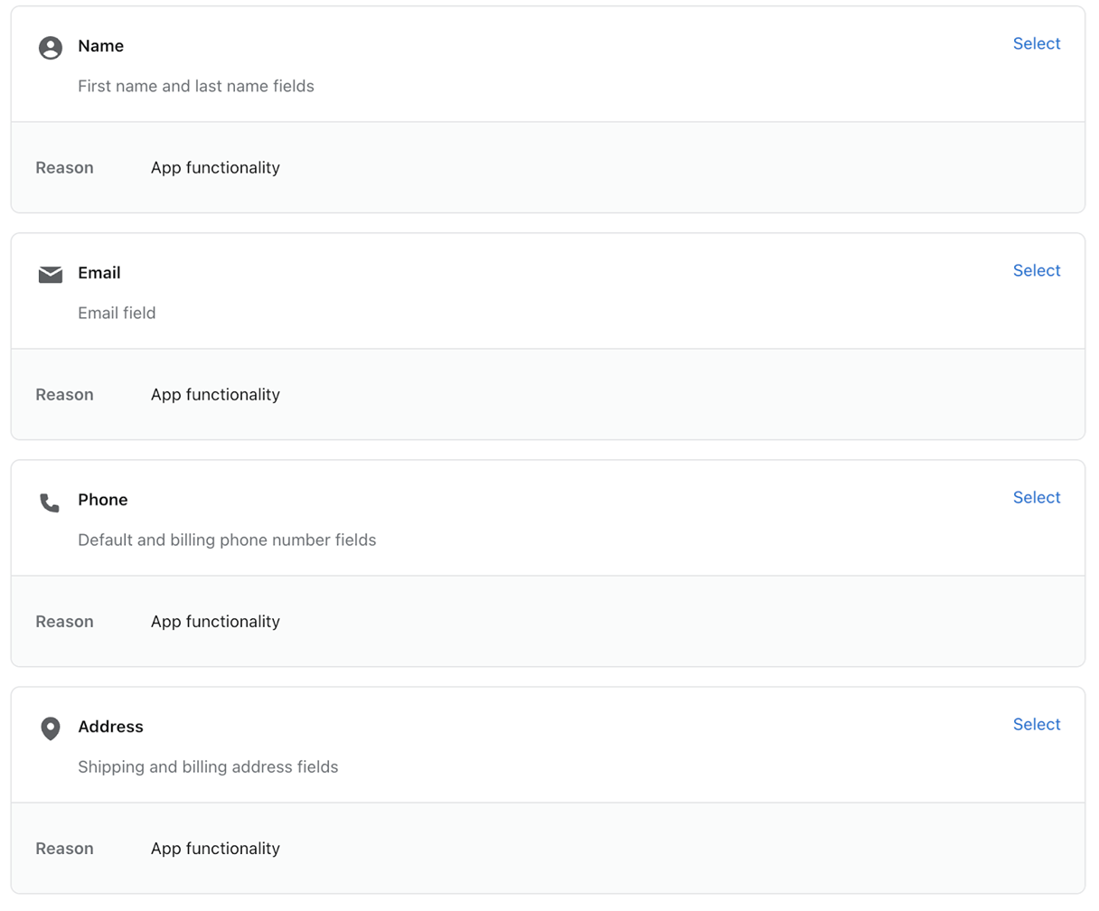This screenshot has height=911, width=1099.
Task: Click the Name heading text
Action: [x=100, y=46]
